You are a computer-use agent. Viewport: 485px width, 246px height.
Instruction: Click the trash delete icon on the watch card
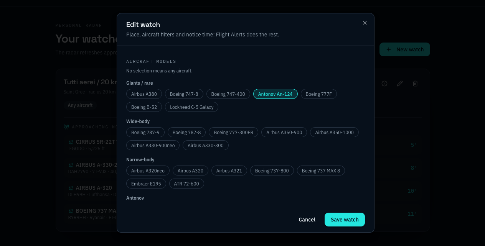415,84
